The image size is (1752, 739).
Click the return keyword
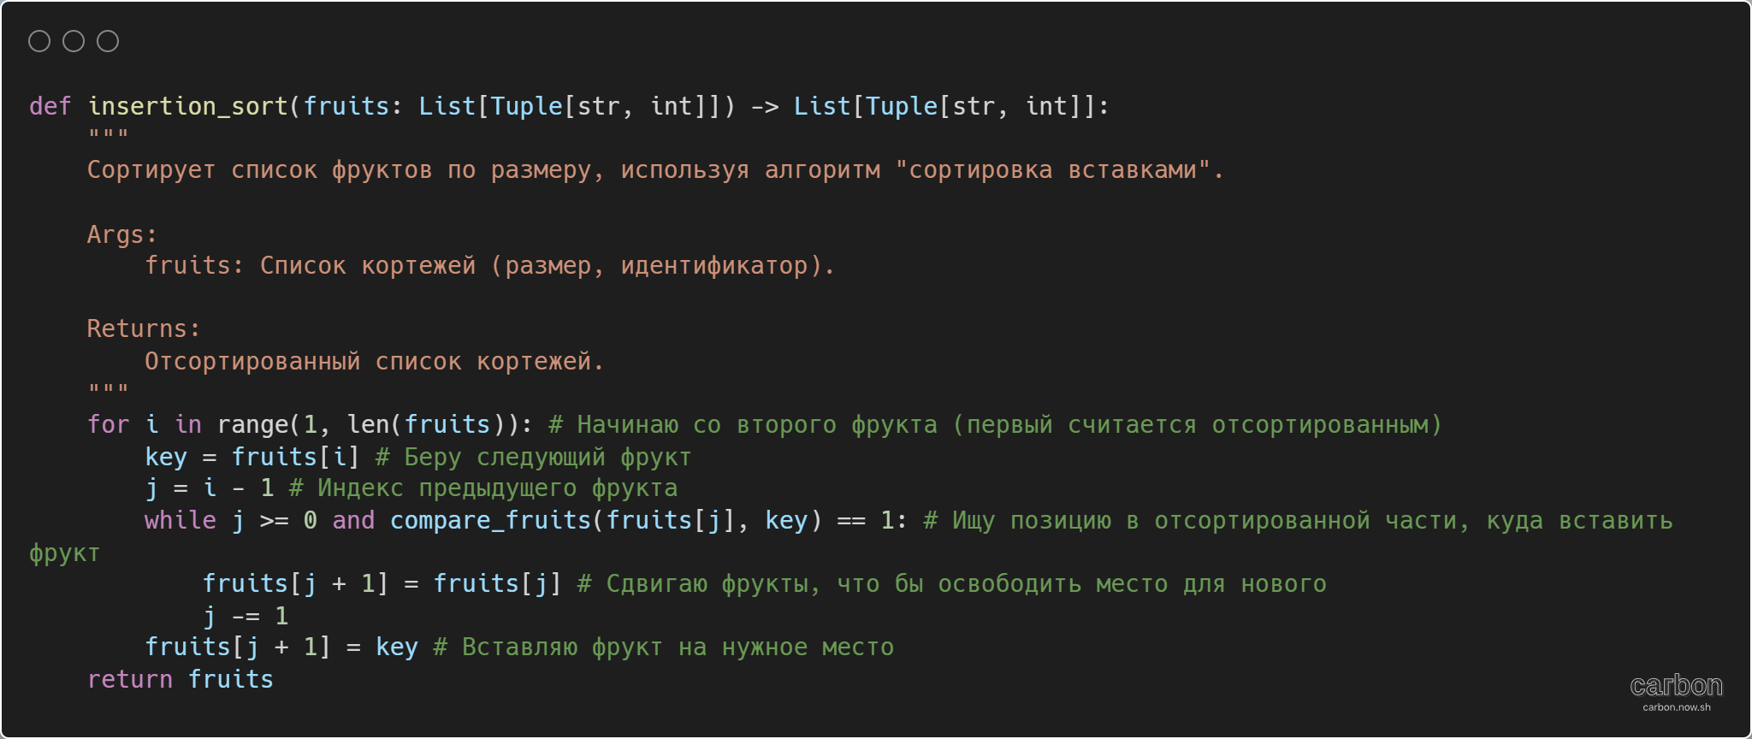130,679
